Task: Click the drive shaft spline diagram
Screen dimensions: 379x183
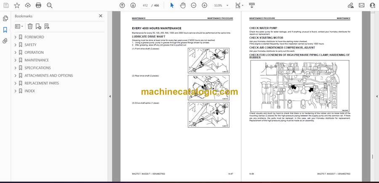Action: tap(208, 115)
